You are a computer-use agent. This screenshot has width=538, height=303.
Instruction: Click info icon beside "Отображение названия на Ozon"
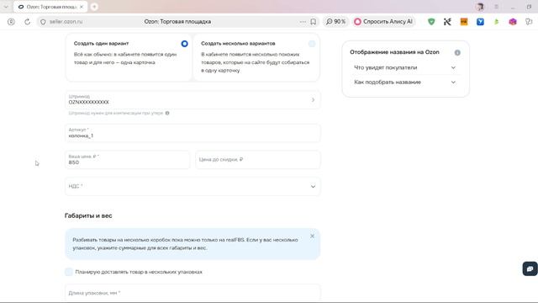[457, 52]
